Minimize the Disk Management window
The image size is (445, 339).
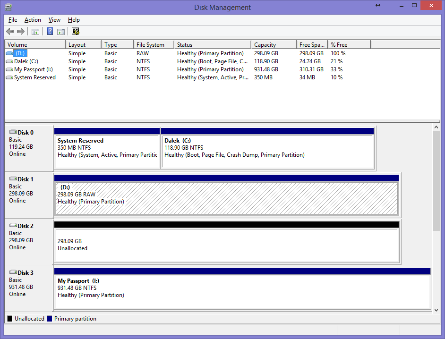401,6
